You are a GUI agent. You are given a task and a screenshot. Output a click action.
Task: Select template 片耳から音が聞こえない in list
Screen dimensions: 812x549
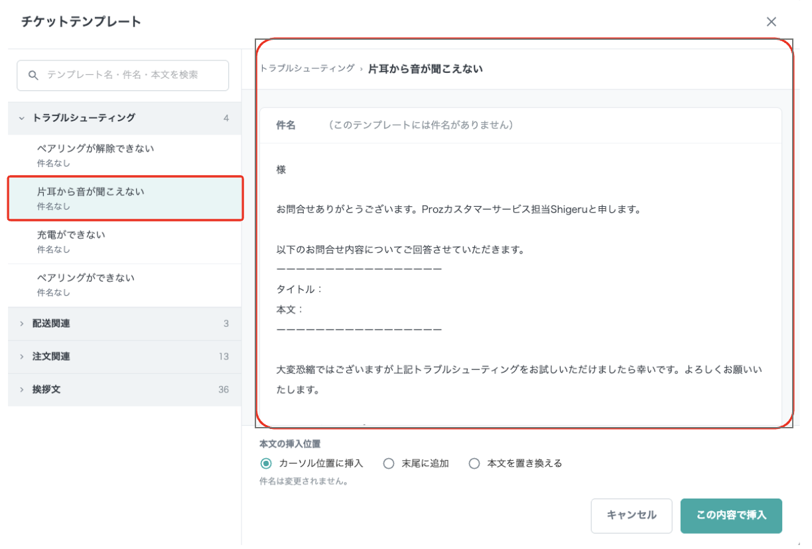coord(125,198)
